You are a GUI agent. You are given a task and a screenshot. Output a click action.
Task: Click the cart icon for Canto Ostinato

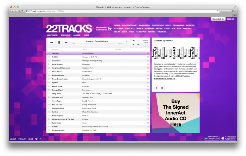(148, 53)
